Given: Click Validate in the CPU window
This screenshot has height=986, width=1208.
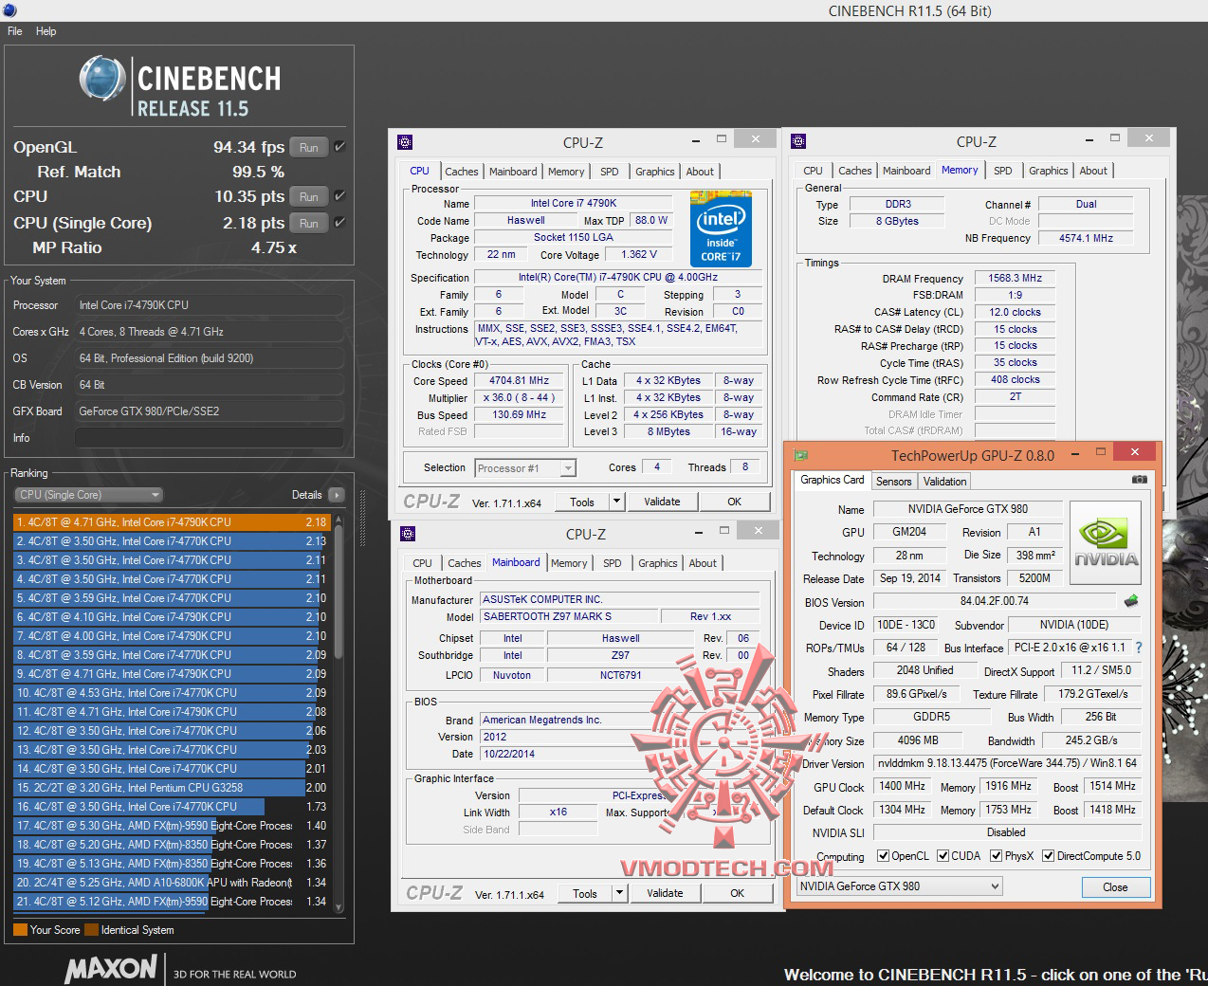Looking at the screenshot, I should point(662,502).
